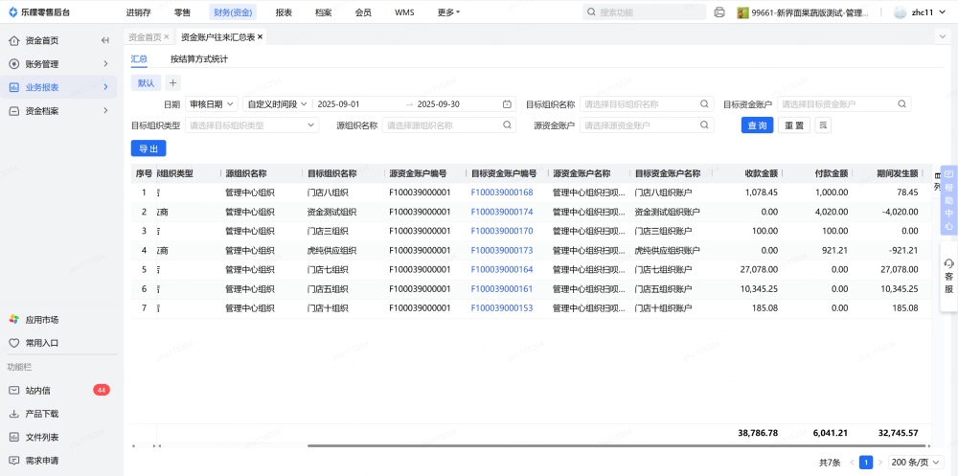Open 站内信 messages in the sidebar

click(38, 390)
